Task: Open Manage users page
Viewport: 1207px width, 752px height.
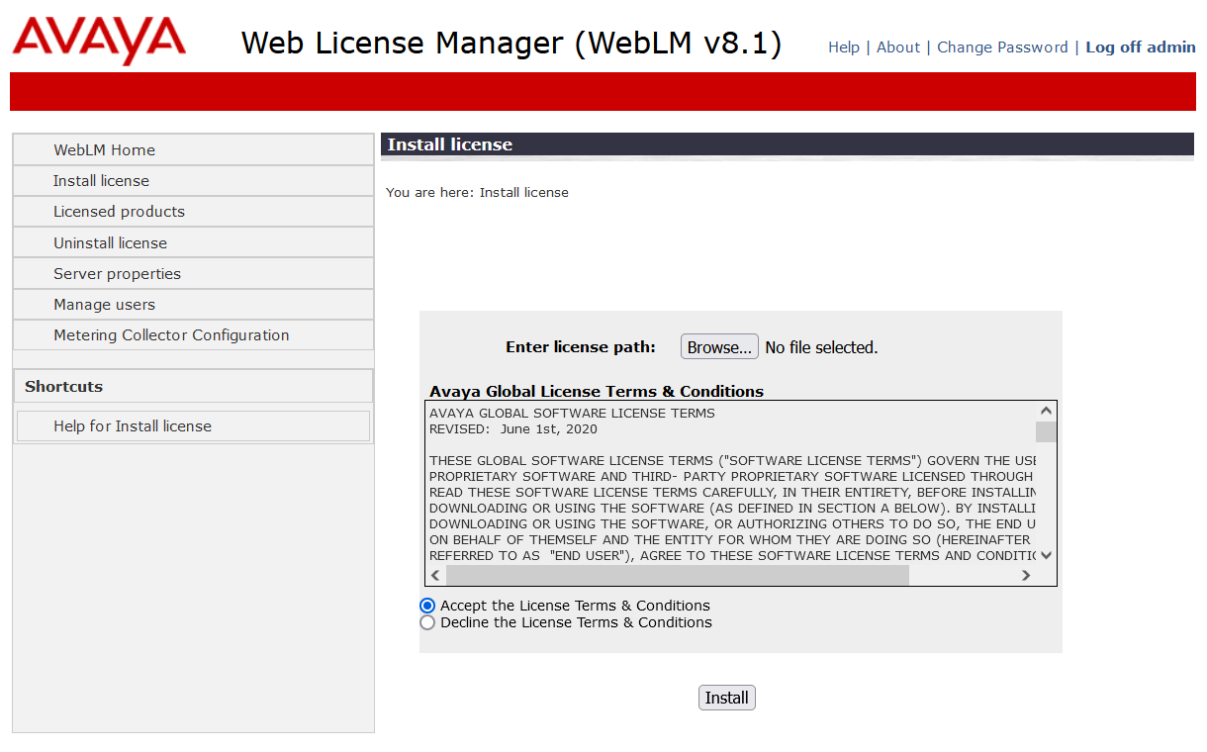Action: (193, 305)
